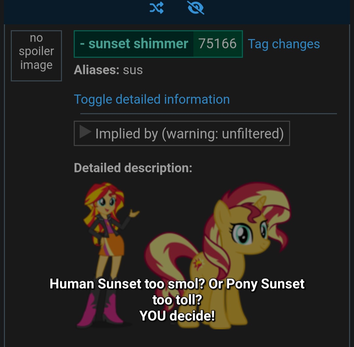Open the Tag changes link
The height and width of the screenshot is (347, 354).
tap(284, 44)
